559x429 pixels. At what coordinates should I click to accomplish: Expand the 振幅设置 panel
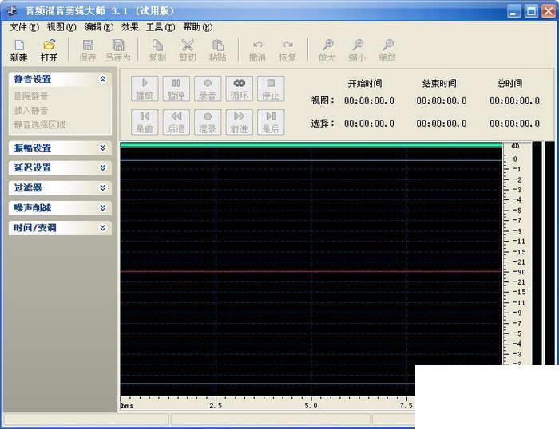click(103, 148)
